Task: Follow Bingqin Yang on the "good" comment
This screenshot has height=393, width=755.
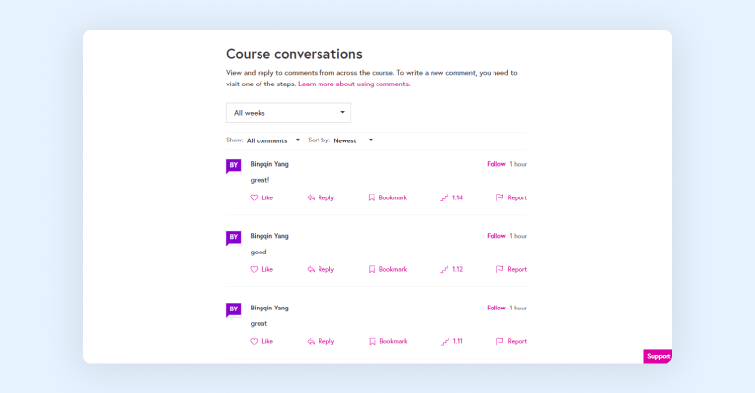Action: point(495,236)
